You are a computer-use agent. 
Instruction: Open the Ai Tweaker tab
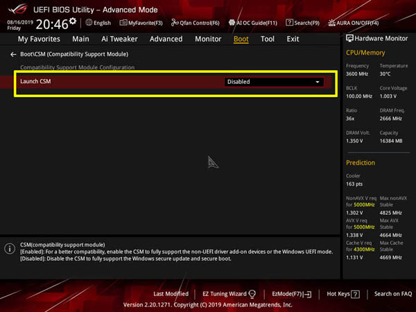click(119, 39)
